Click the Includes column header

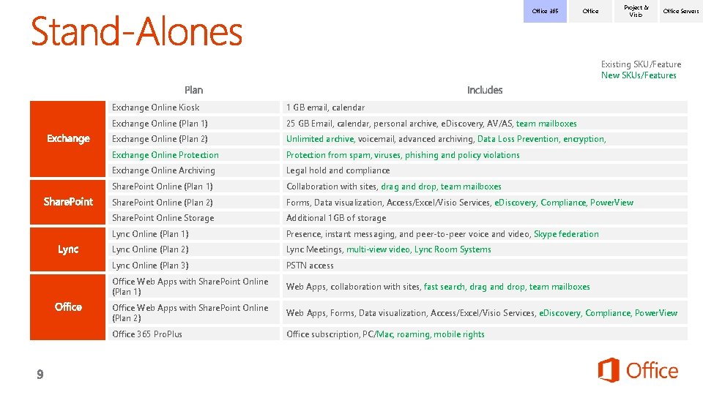485,90
